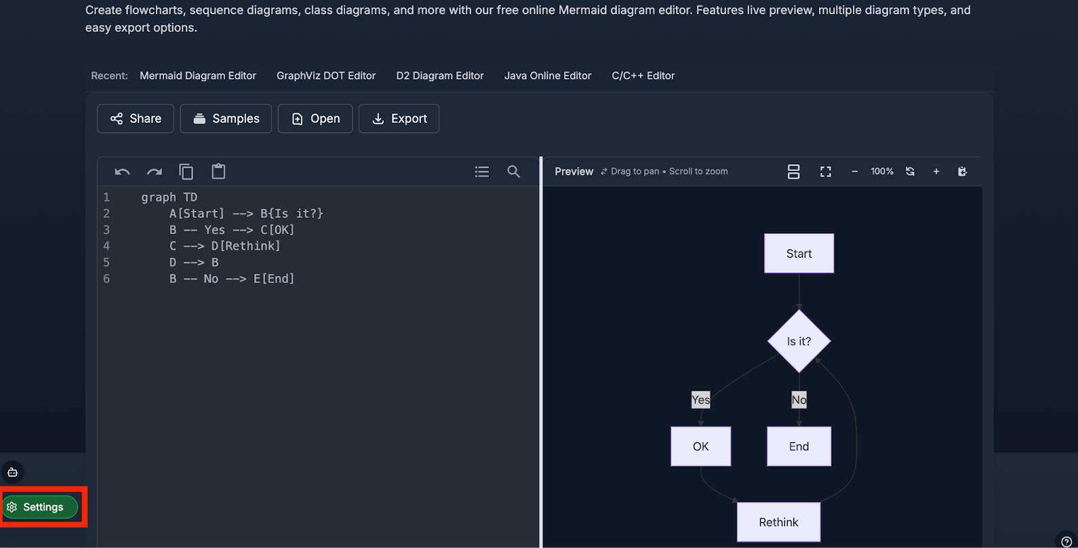Open the Settings button
The image size is (1078, 548).
pos(41,507)
